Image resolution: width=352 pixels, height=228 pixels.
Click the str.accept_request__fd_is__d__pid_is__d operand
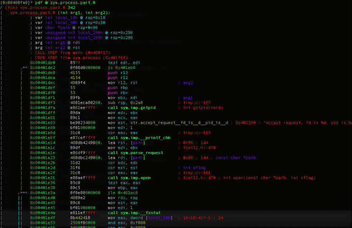point(179,123)
